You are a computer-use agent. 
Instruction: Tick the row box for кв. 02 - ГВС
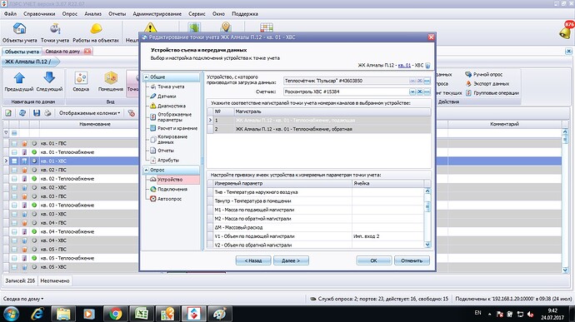click(14, 170)
